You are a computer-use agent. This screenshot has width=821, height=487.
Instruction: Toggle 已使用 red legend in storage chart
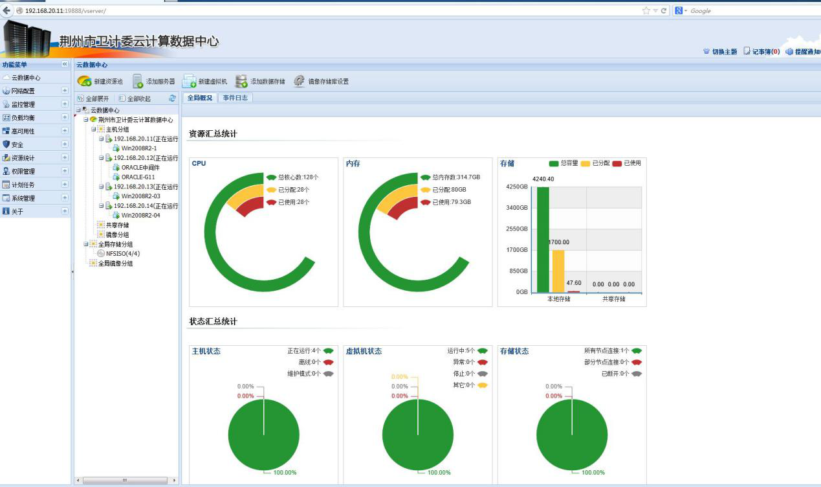pyautogui.click(x=617, y=163)
